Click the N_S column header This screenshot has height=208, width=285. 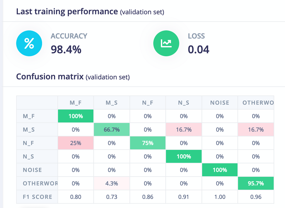click(183, 103)
